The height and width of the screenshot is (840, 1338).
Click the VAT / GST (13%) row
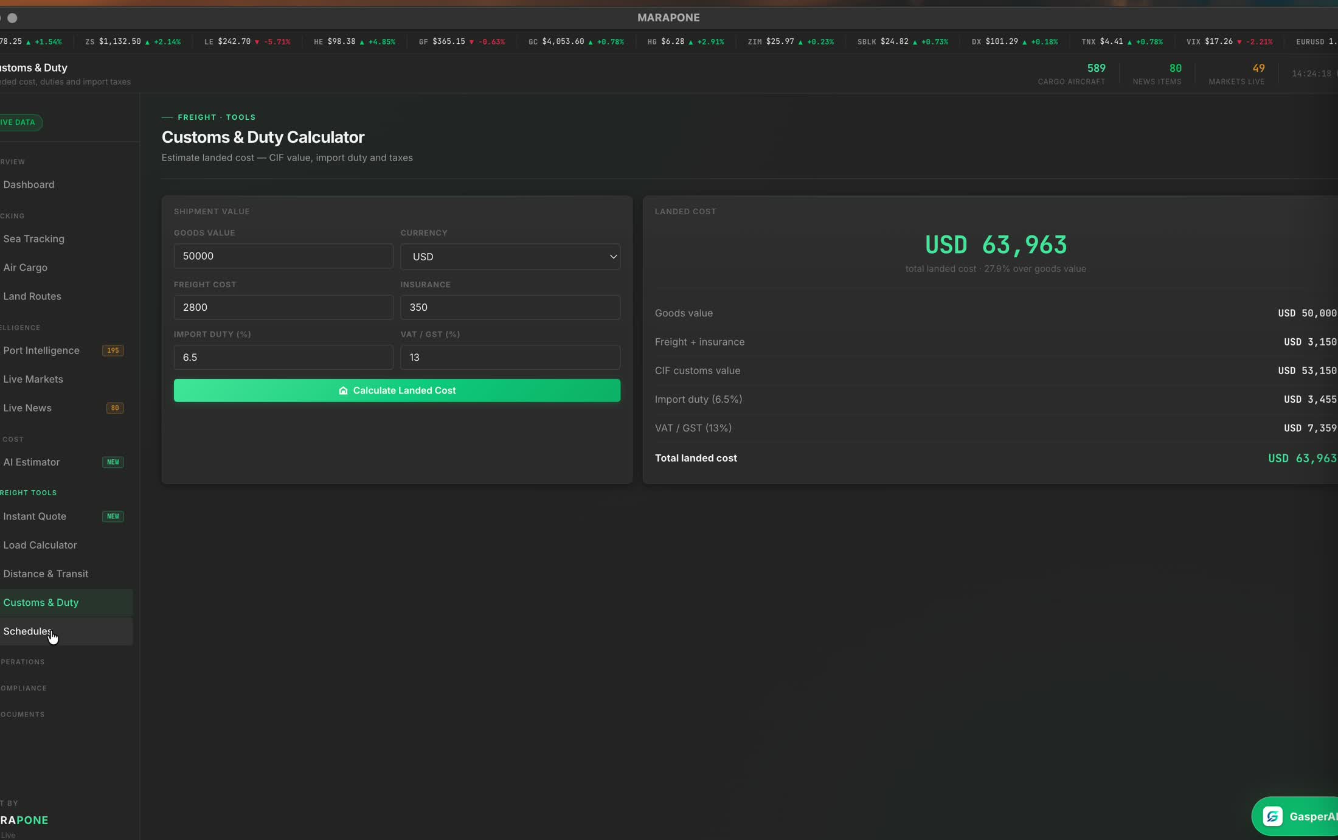996,428
